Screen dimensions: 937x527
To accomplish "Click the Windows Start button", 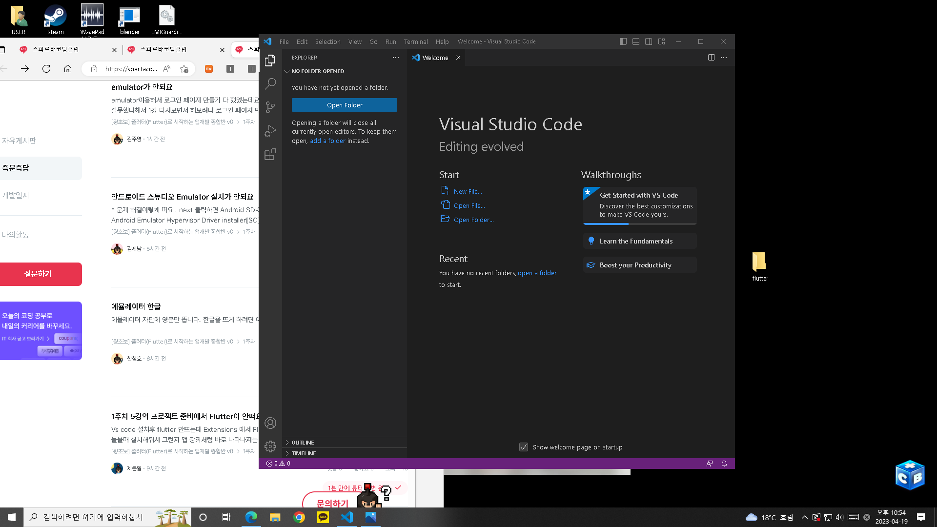I will (12, 517).
